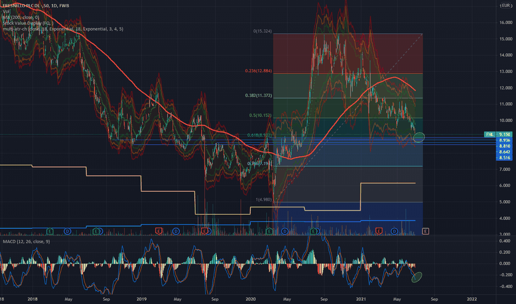Screen dimensions: 516x304
Task: Click the 2022 label on time axis
Action: click(x=472, y=299)
